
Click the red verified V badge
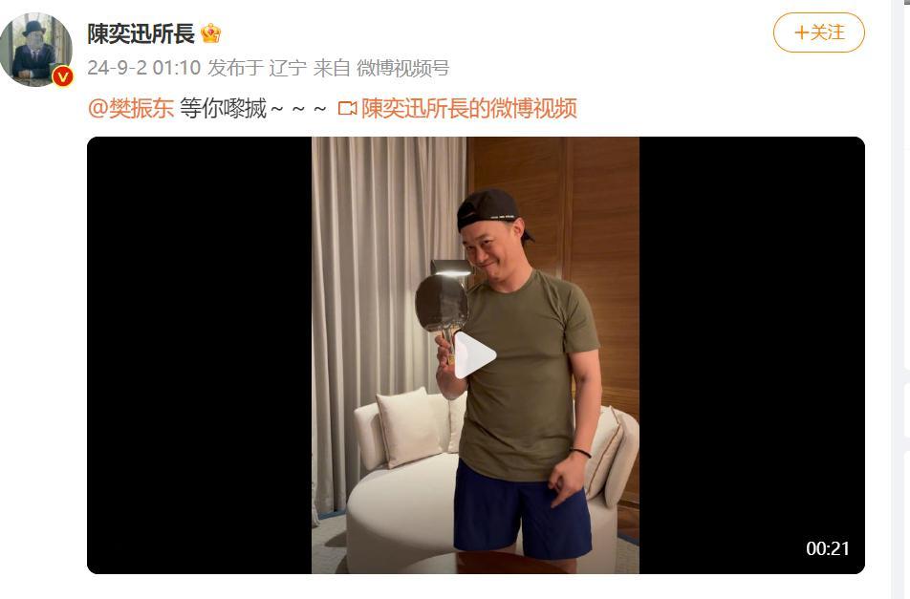[x=63, y=76]
